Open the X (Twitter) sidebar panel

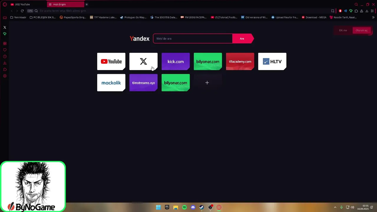(5, 27)
